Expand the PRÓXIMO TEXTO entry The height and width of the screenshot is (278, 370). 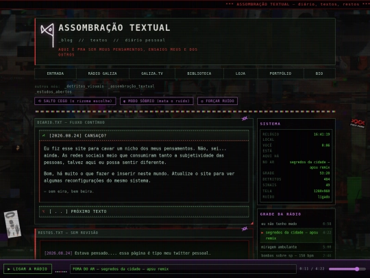click(x=144, y=211)
